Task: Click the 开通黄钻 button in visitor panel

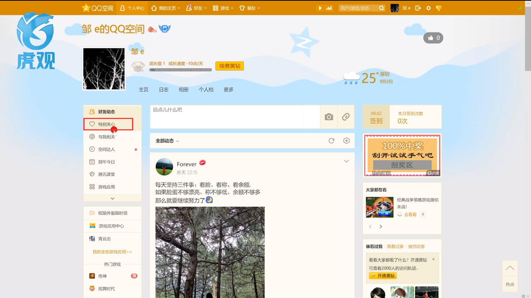Action: pyautogui.click(x=383, y=276)
